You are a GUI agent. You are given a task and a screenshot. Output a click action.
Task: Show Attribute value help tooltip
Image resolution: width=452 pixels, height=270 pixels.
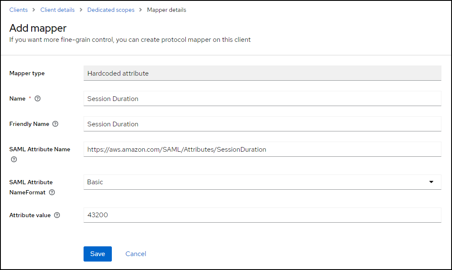point(57,215)
